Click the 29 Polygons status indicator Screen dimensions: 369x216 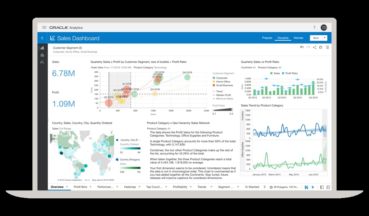284,187
